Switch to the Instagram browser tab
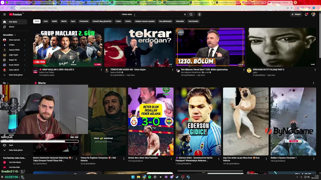 coord(253,2)
